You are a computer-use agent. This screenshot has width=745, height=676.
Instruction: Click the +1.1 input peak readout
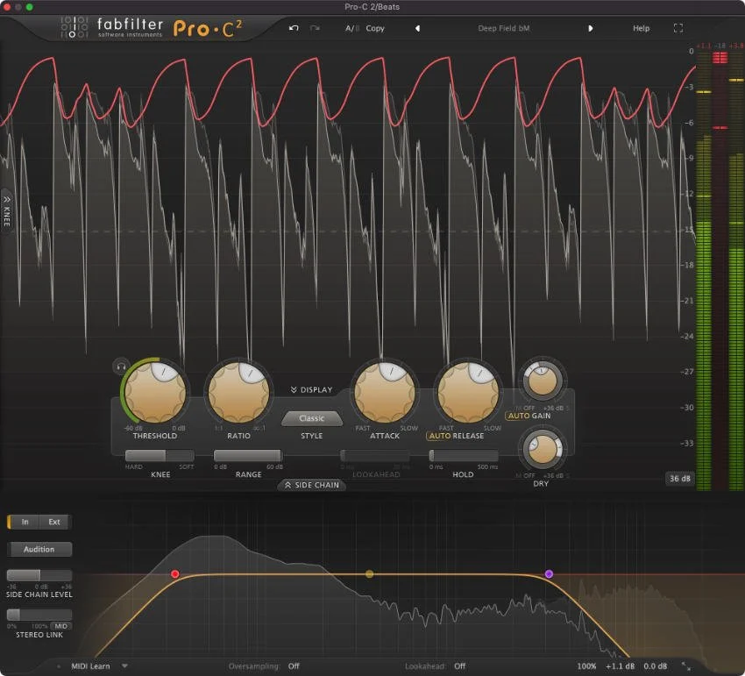pyautogui.click(x=704, y=46)
